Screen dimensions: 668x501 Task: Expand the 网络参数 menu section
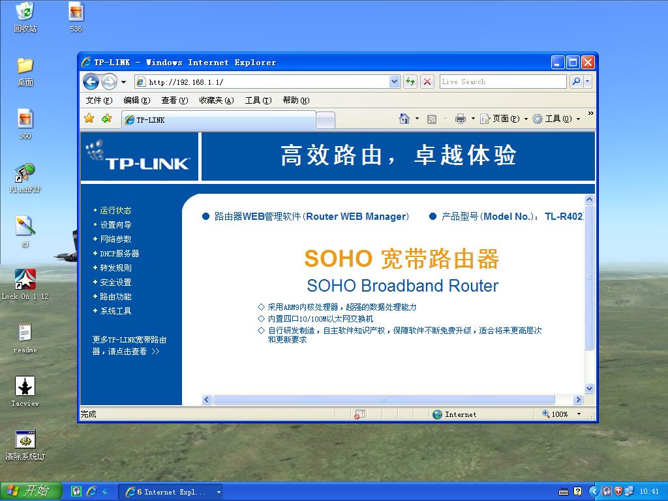click(x=115, y=239)
